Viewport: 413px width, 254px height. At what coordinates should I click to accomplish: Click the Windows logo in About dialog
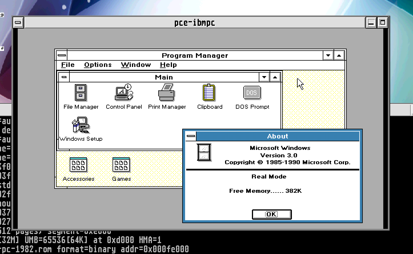204,152
